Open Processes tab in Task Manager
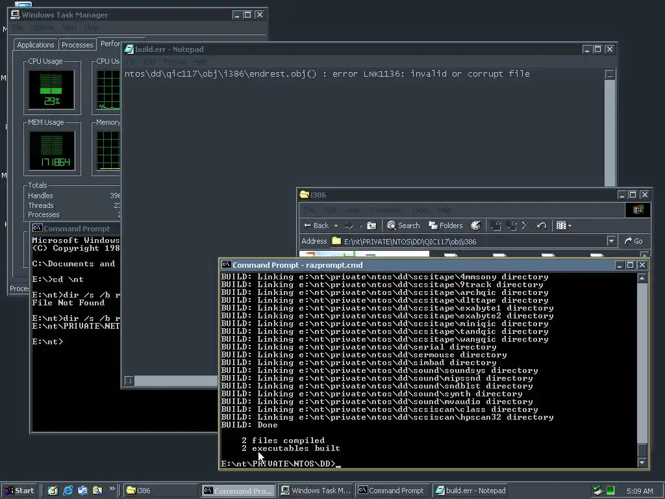 tap(77, 45)
